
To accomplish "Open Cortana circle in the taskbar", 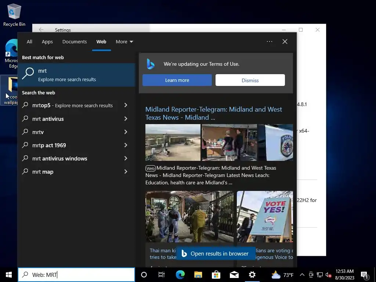I will coord(144,275).
